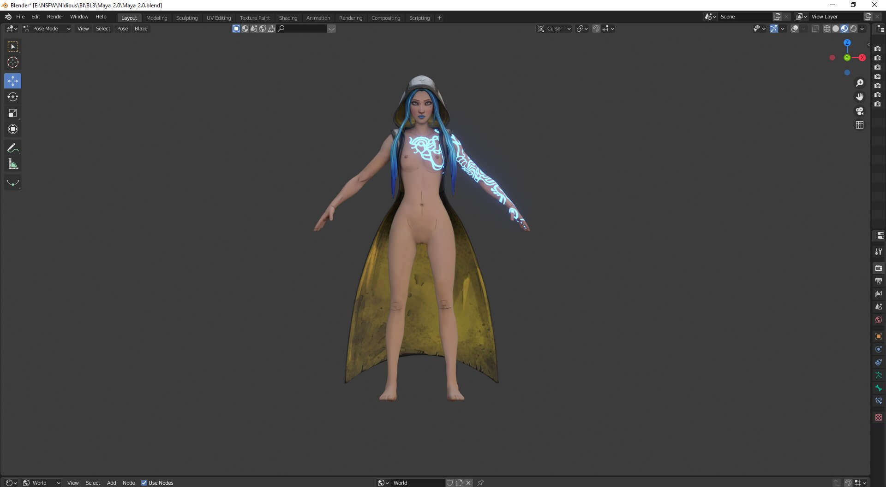Open the transform orientation dropdown
Image resolution: width=886 pixels, height=487 pixels.
click(582, 29)
